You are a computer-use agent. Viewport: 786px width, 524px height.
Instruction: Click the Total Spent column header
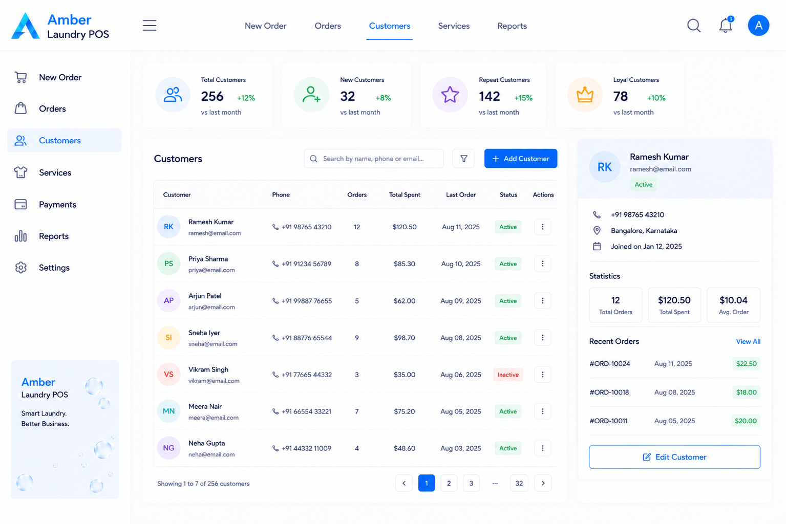click(x=405, y=195)
